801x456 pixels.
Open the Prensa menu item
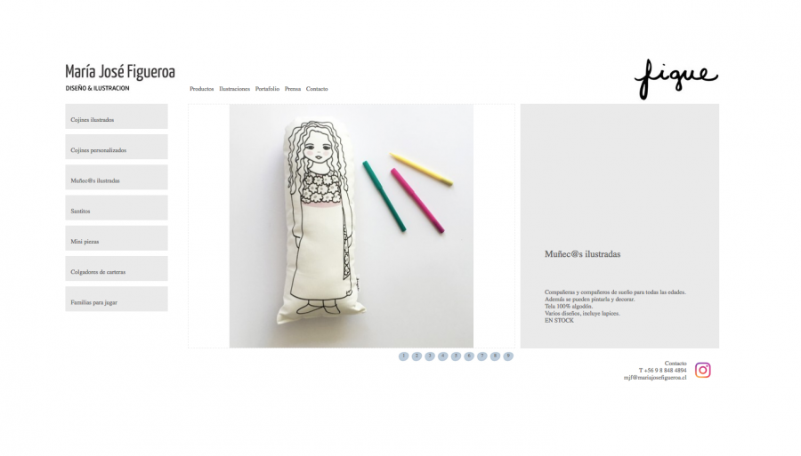(293, 89)
